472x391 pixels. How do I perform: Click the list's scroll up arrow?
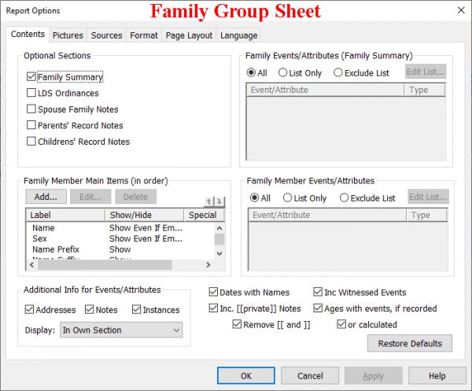click(219, 227)
